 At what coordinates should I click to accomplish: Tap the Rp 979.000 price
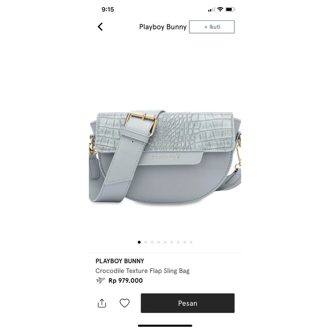pos(125,280)
